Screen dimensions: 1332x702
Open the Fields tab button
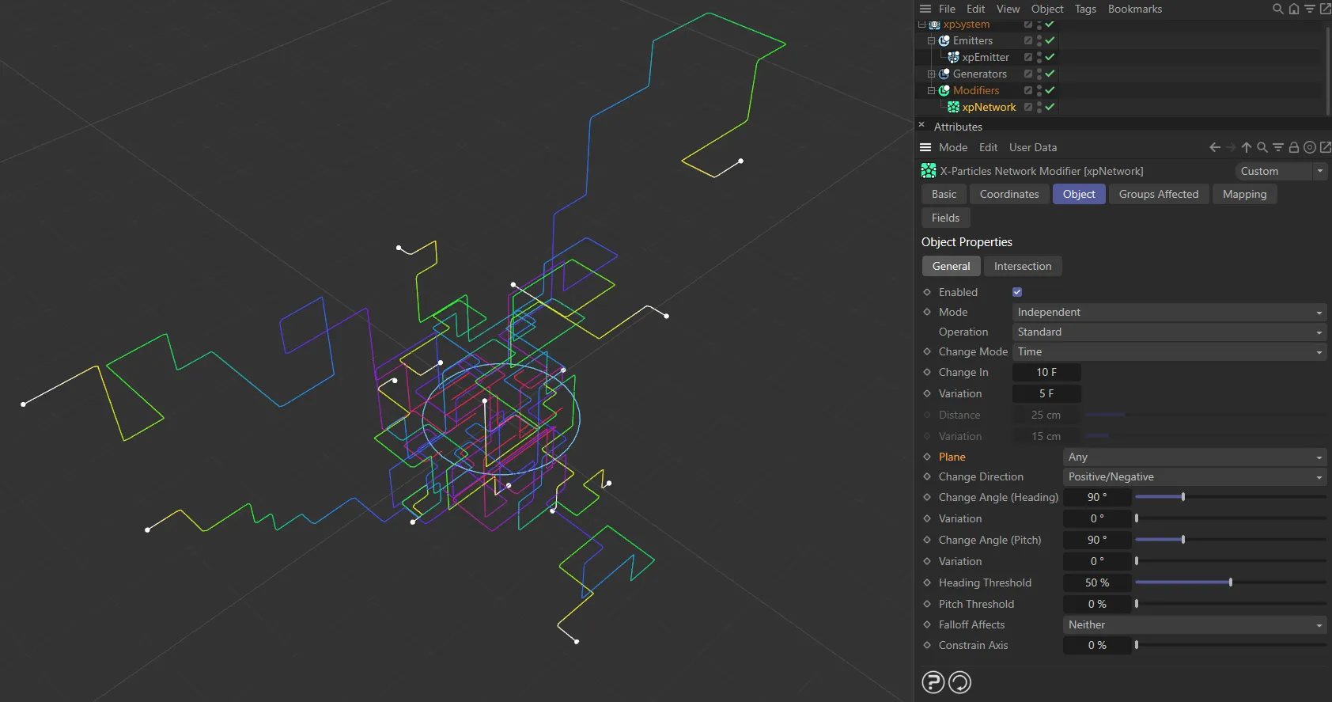(945, 218)
